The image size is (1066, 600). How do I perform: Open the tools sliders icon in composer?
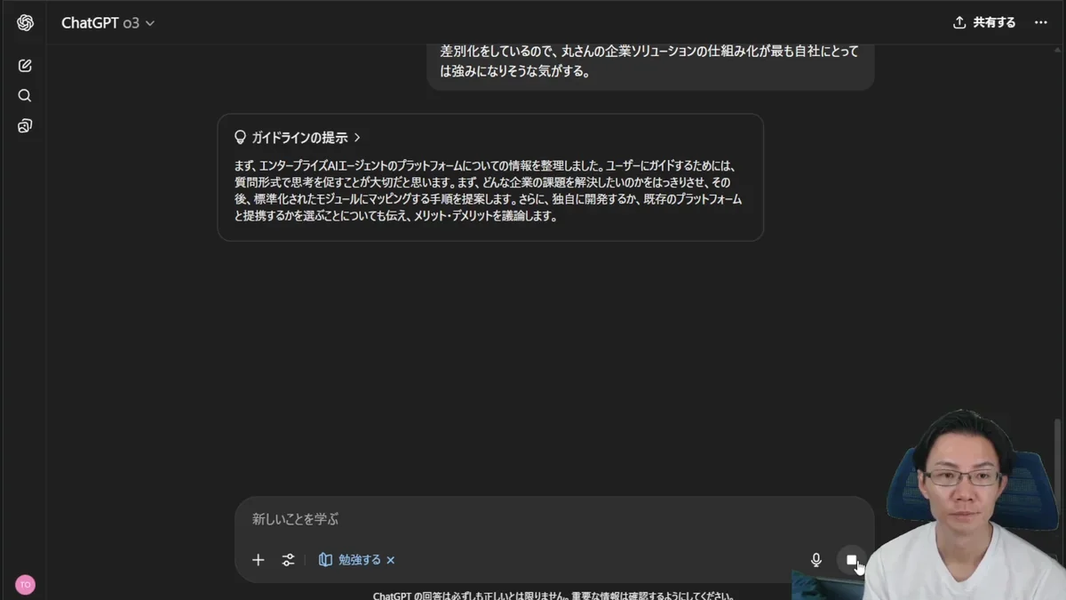coord(289,560)
